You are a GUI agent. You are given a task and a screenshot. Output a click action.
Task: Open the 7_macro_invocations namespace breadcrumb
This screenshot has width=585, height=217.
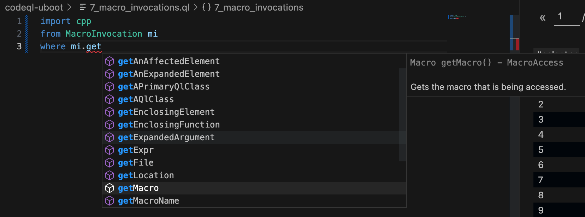coord(259,7)
